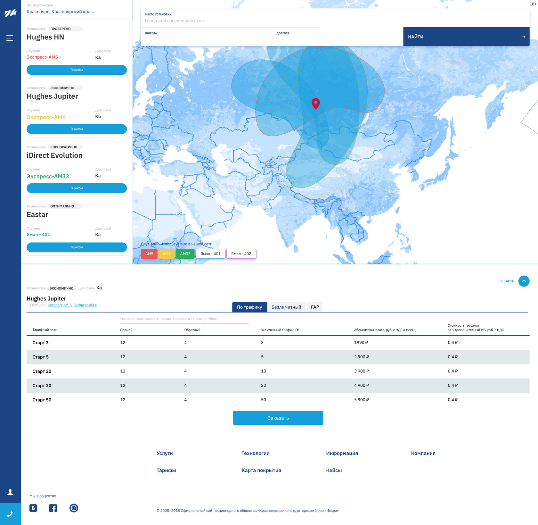The height and width of the screenshot is (525, 538).
Task: Open the Instagram icon
Action: point(74,508)
